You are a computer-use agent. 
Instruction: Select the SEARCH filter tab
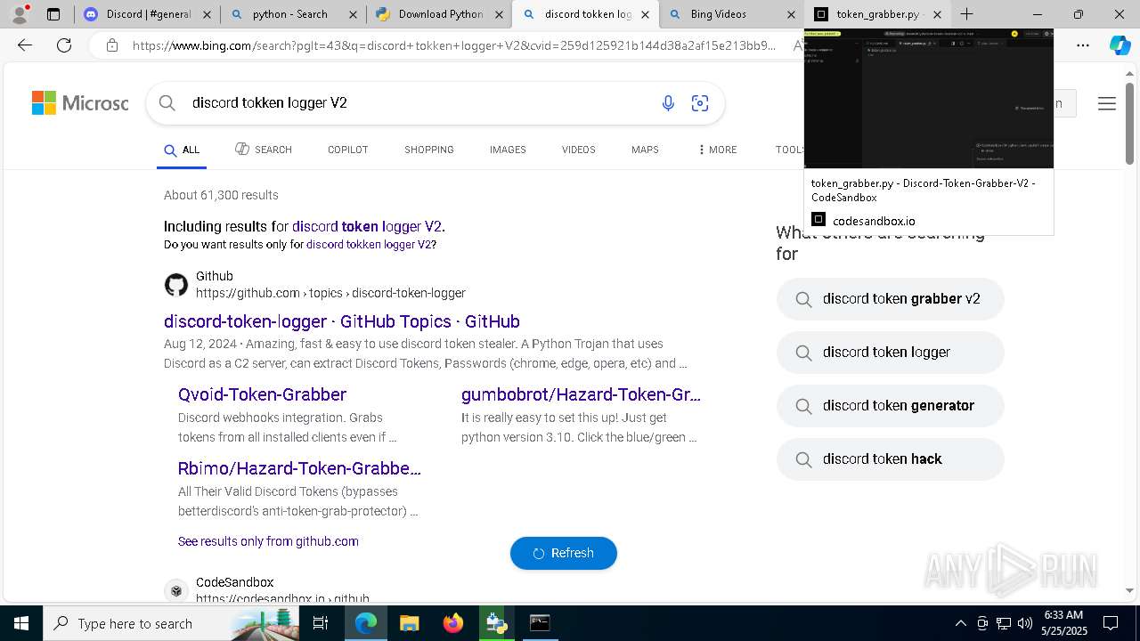pos(264,150)
